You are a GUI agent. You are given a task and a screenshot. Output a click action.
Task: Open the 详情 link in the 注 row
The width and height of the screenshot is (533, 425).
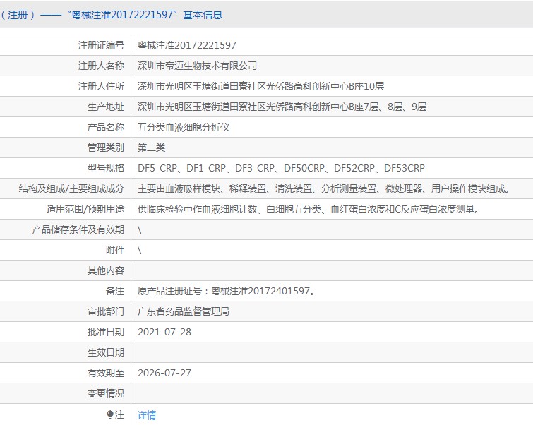[147, 415]
